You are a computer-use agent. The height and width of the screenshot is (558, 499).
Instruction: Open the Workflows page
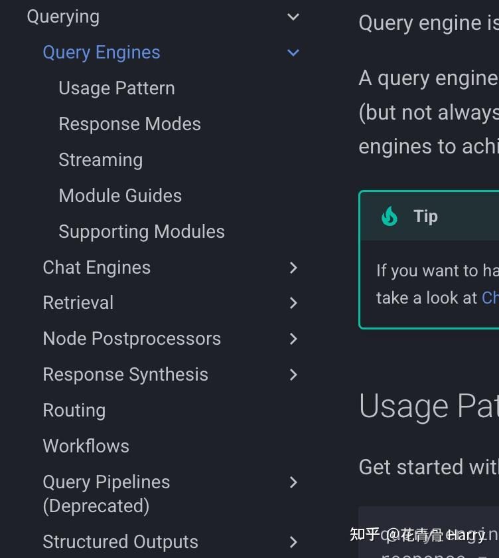(x=86, y=446)
